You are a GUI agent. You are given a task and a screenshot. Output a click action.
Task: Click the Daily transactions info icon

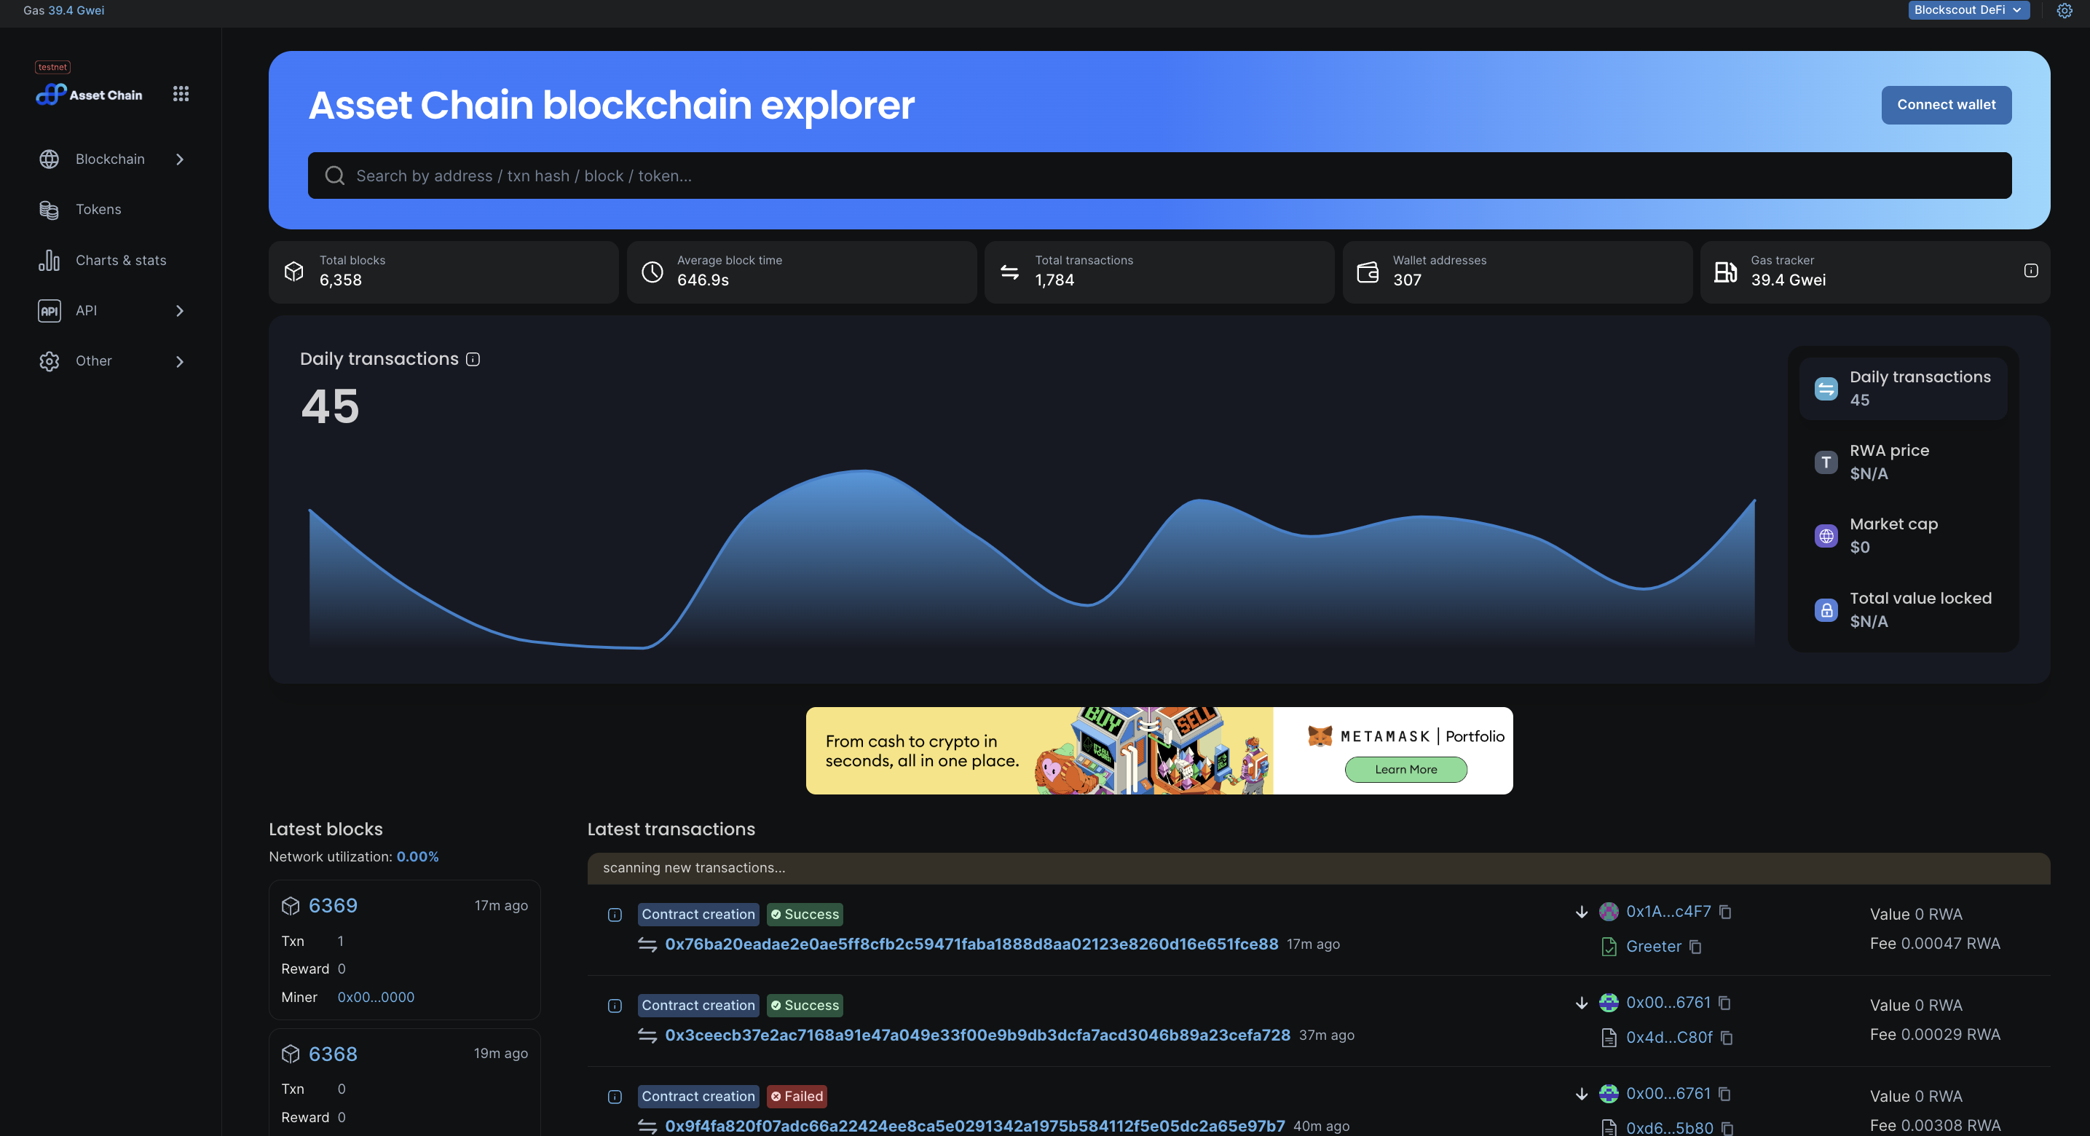coord(473,360)
